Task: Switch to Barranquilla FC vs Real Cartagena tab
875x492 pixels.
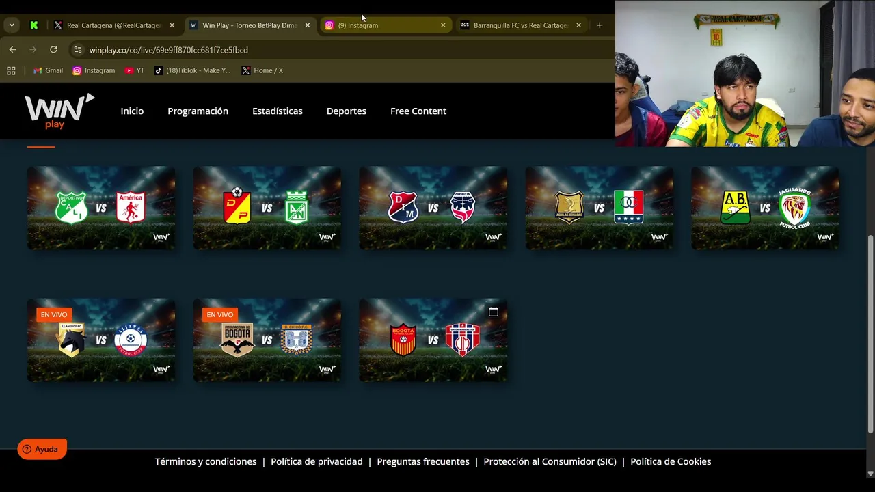Action: (521, 25)
